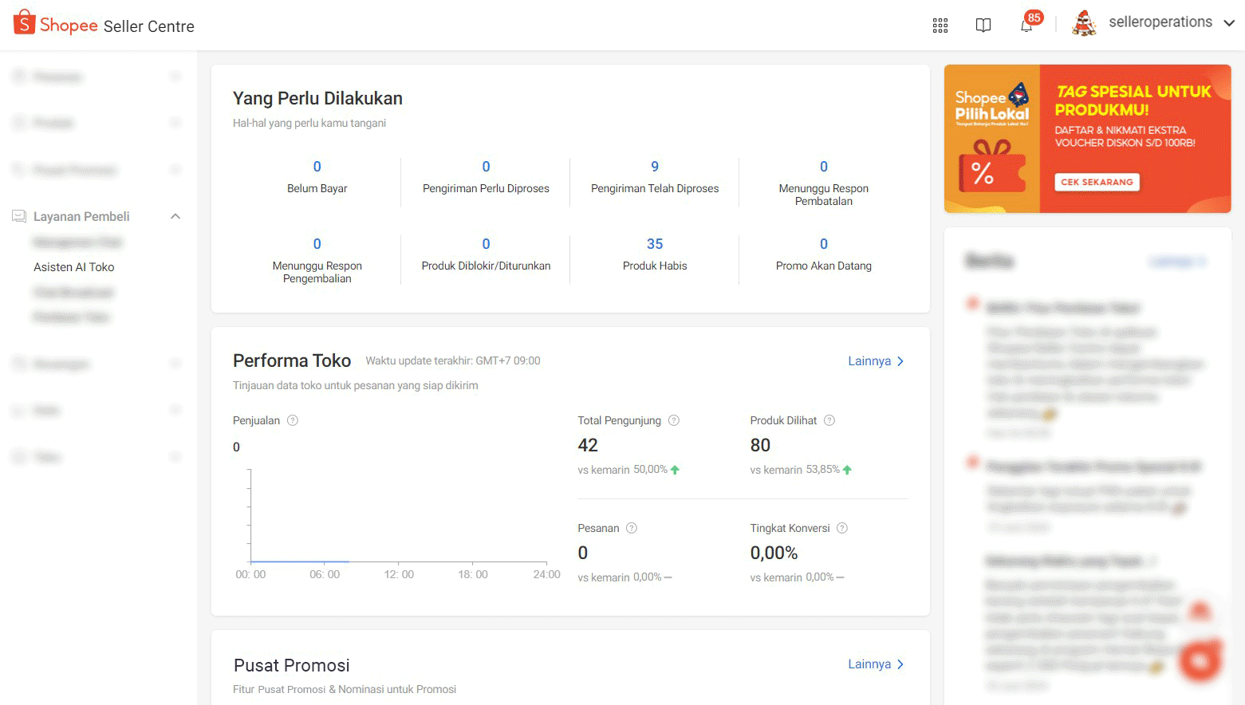The image size is (1245, 705).
Task: Click CEK SEKARANG on the Pilih Lokal banner
Action: coord(1097,182)
